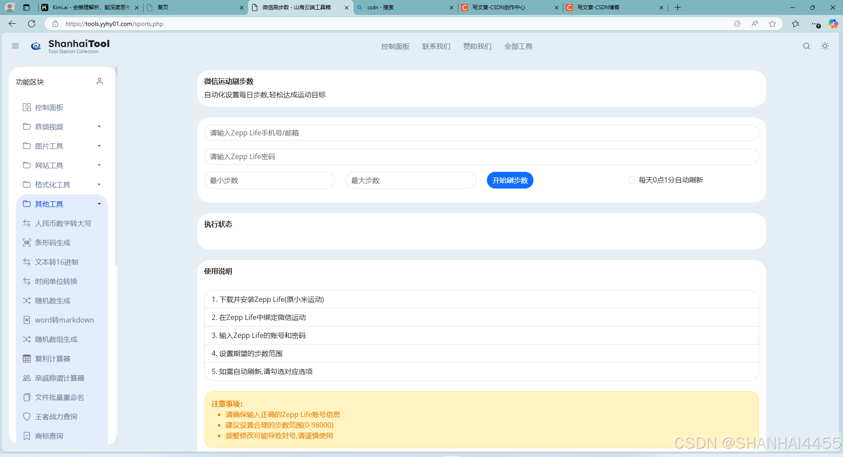Close the 微信刷步数 browser tab
This screenshot has width=843, height=457.
coord(346,7)
